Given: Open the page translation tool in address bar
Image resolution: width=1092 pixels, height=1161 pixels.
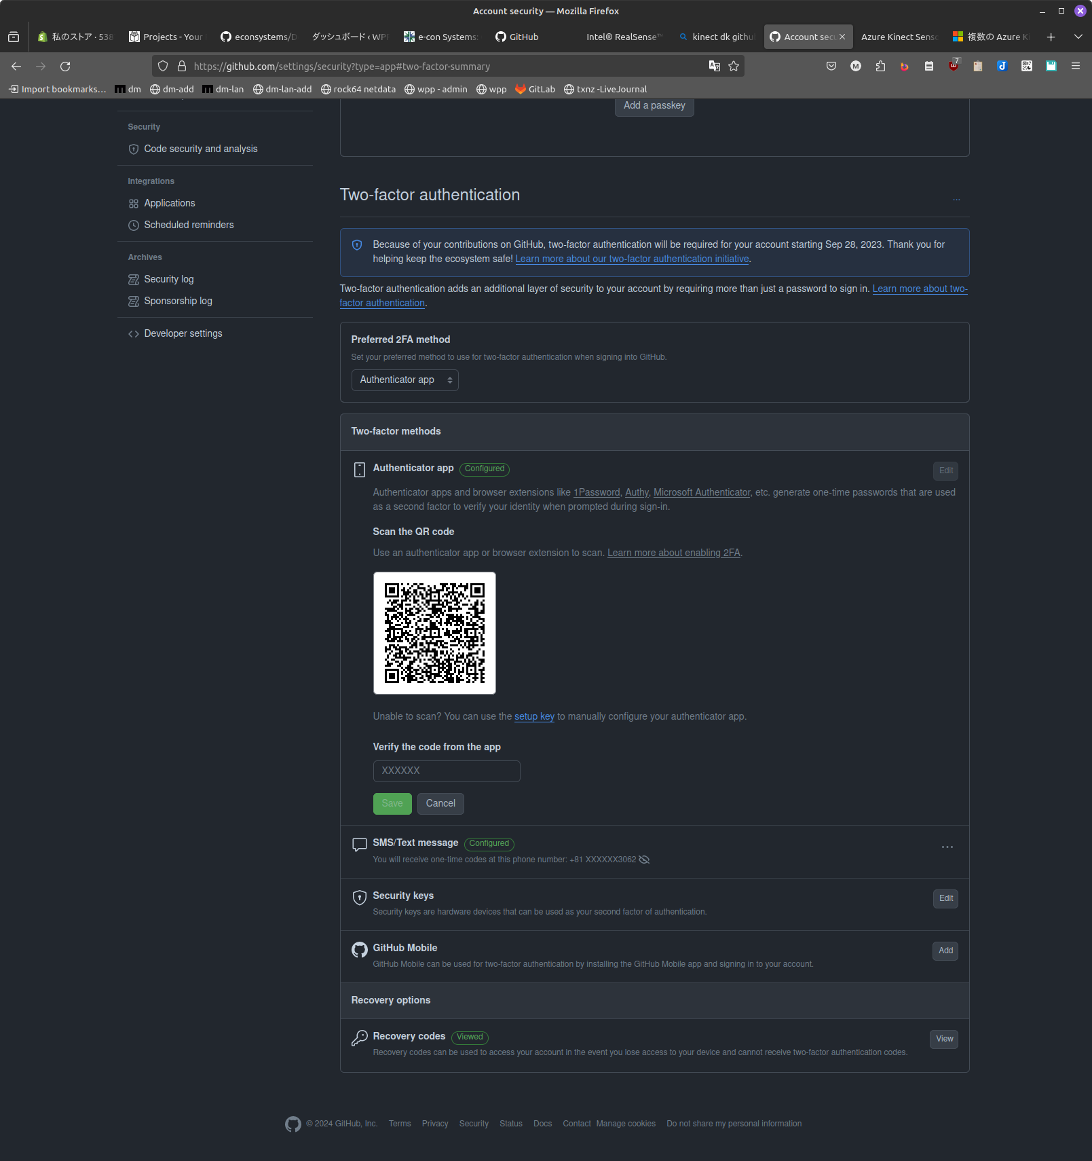Looking at the screenshot, I should (714, 66).
